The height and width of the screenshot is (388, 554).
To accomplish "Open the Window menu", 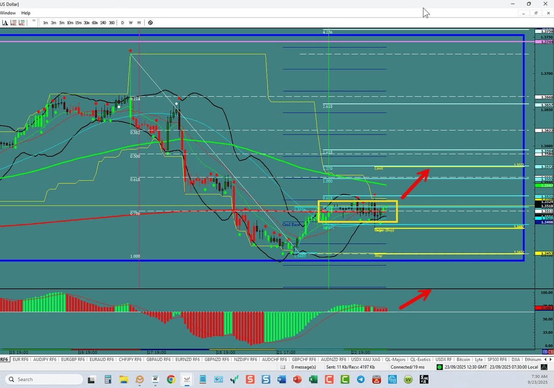I will coord(8,13).
